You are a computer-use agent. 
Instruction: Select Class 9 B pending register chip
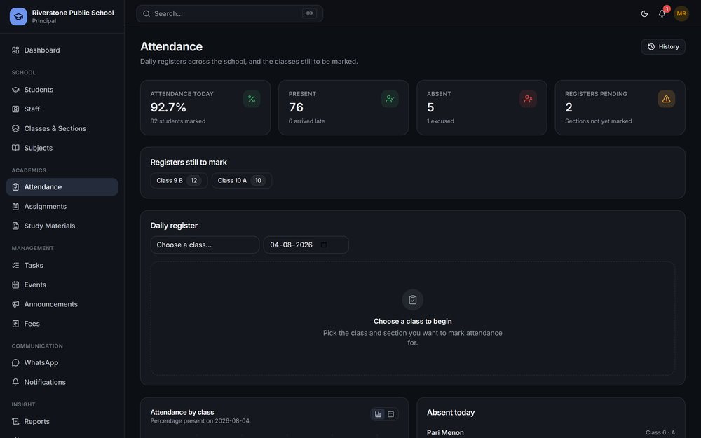[x=179, y=181]
